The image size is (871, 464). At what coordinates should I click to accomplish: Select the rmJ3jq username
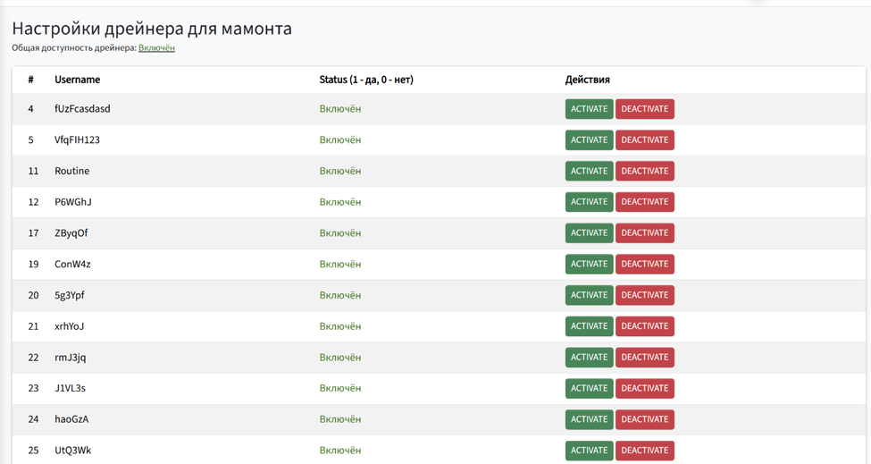[70, 358]
